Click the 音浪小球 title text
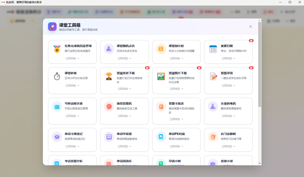The image size is (304, 177). click(x=227, y=161)
